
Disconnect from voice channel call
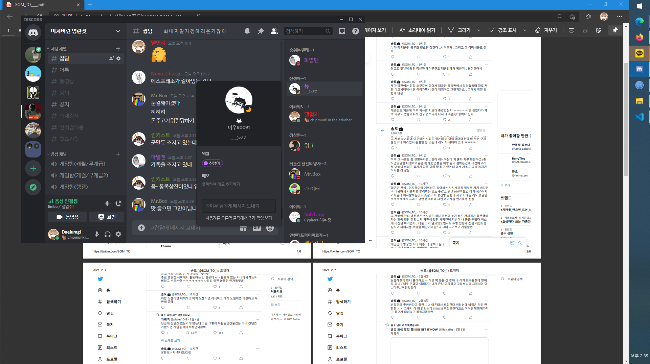click(118, 203)
